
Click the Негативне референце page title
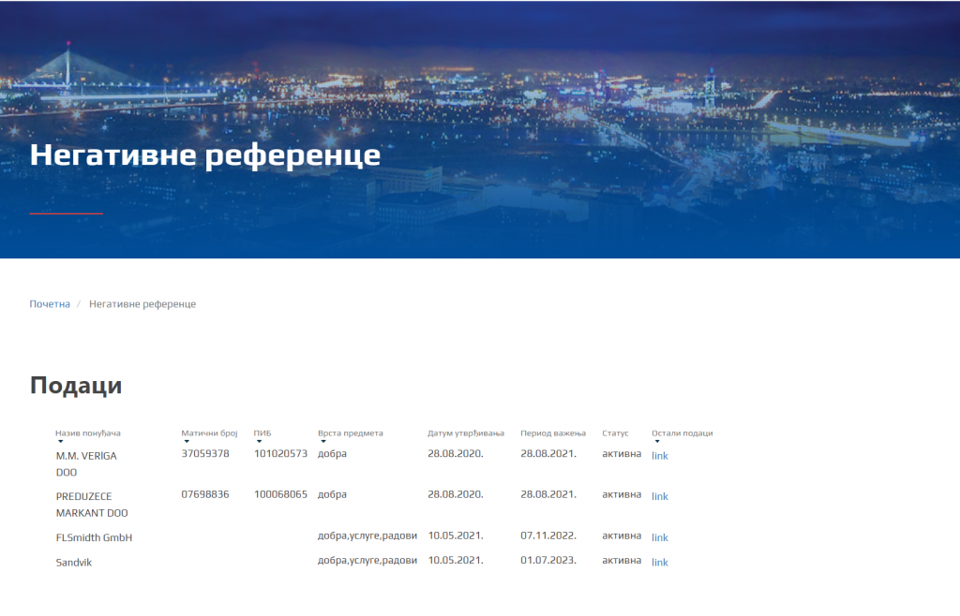click(205, 154)
